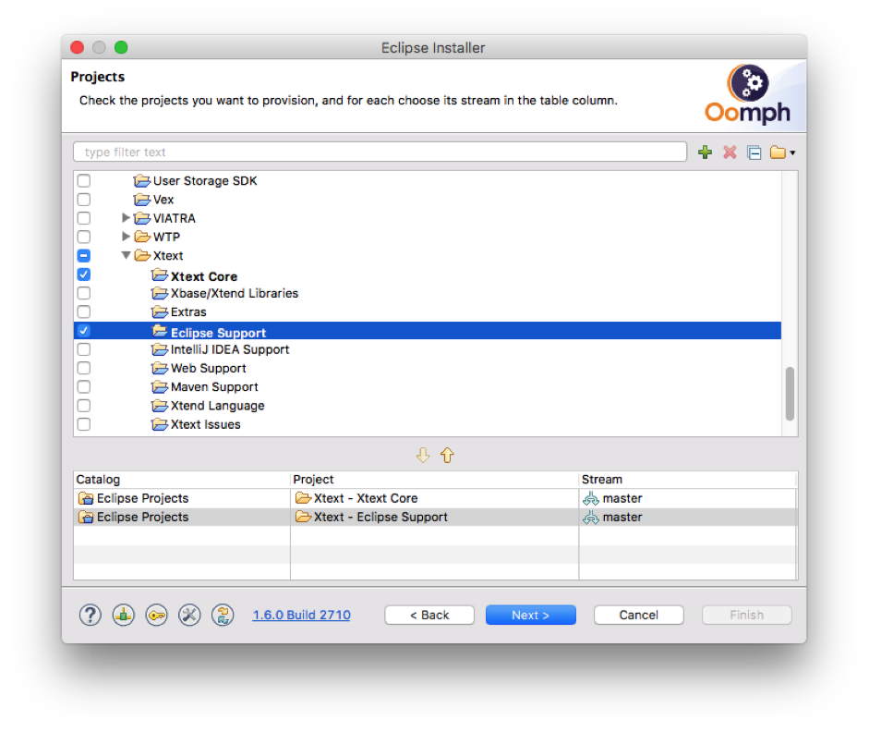Click the 1.6.0 Build 2710 link
Viewport: 869px width, 732px height.
click(301, 615)
